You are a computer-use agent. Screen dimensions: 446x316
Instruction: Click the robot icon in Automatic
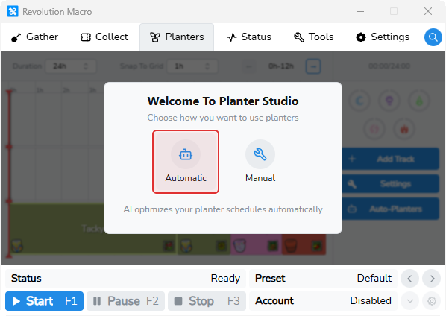186,154
